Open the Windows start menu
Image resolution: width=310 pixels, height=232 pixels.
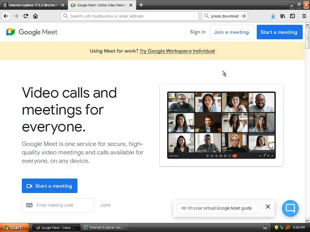pos(14,227)
